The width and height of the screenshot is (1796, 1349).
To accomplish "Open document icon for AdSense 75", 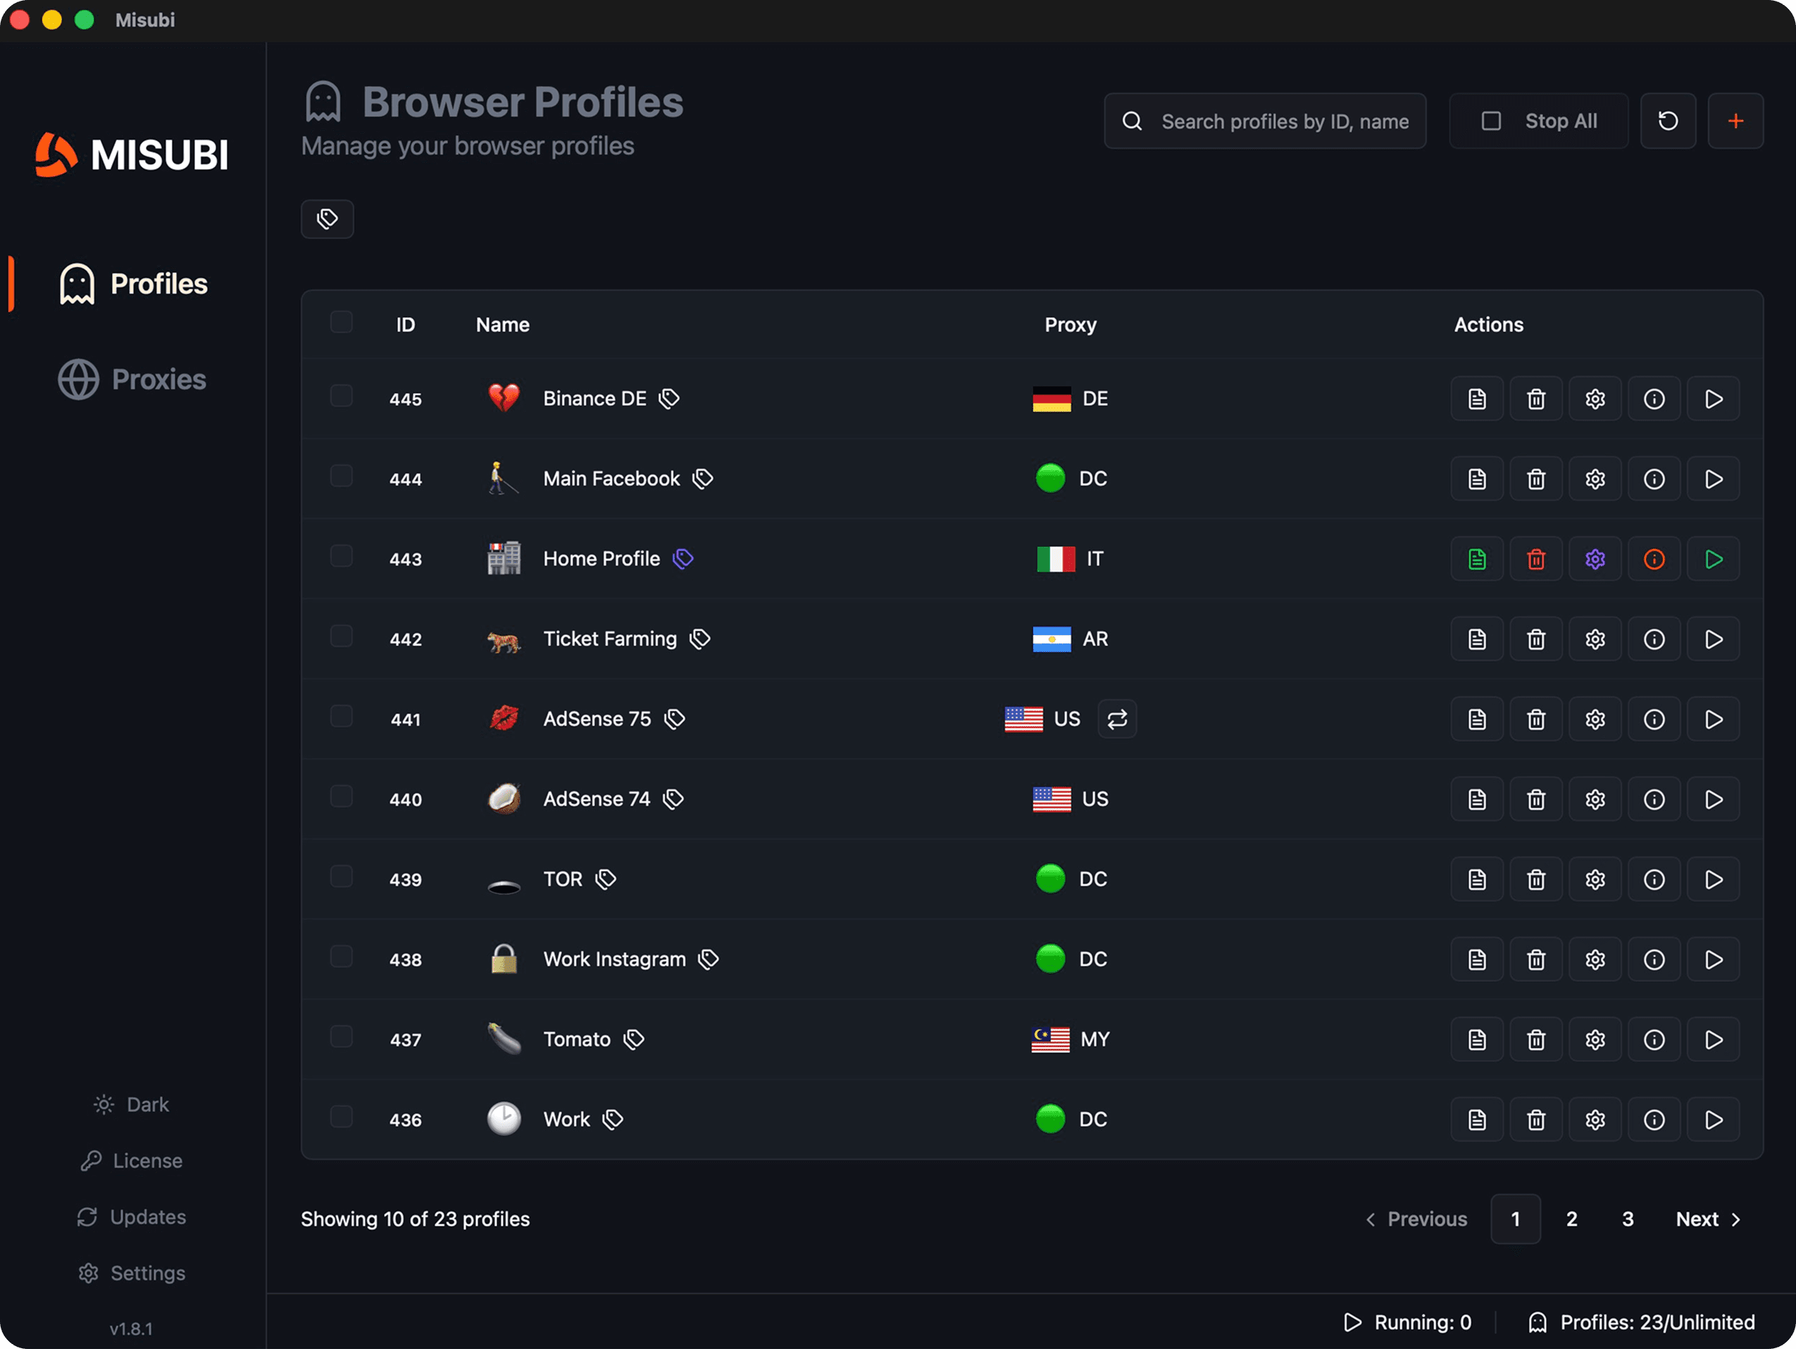I will (1477, 719).
